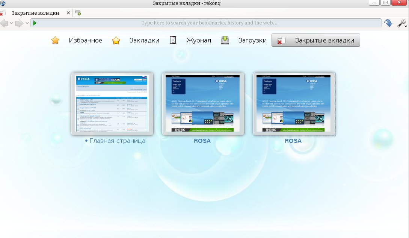
Task: Open the middle ROSA thumbnail
Action: [203, 104]
